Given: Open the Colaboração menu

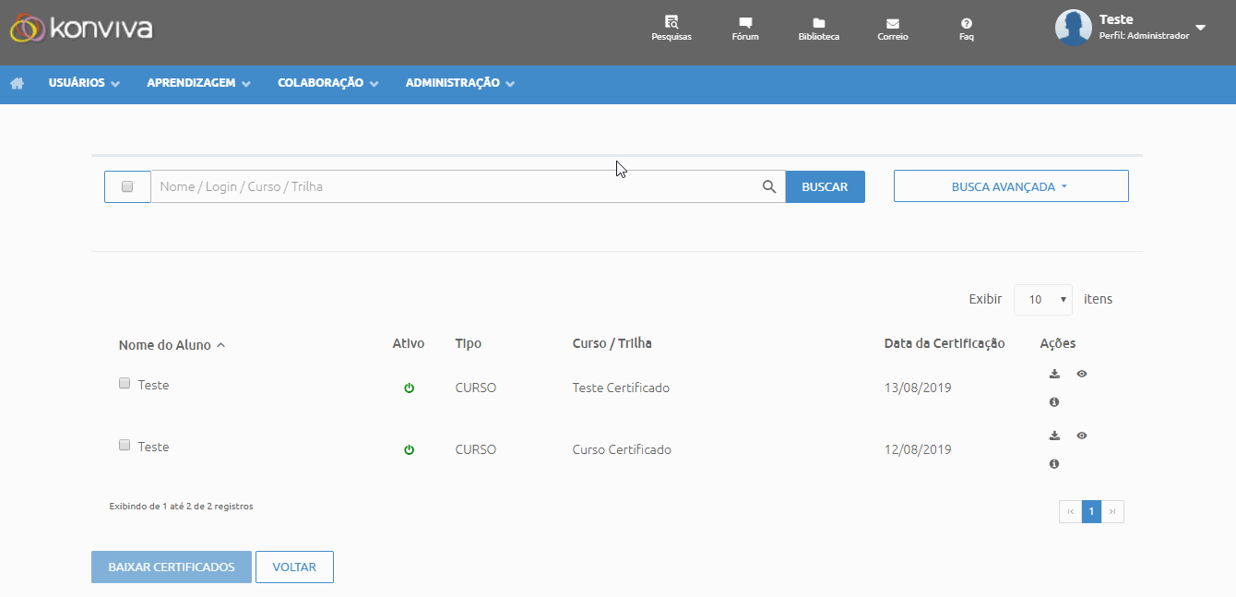Looking at the screenshot, I should point(328,83).
